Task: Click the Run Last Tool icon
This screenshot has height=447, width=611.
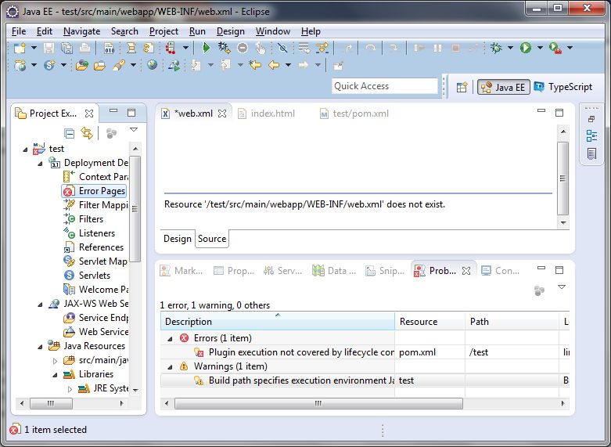Action: (555, 48)
